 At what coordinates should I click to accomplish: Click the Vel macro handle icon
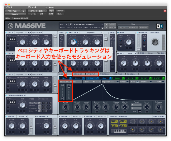click(x=125, y=121)
